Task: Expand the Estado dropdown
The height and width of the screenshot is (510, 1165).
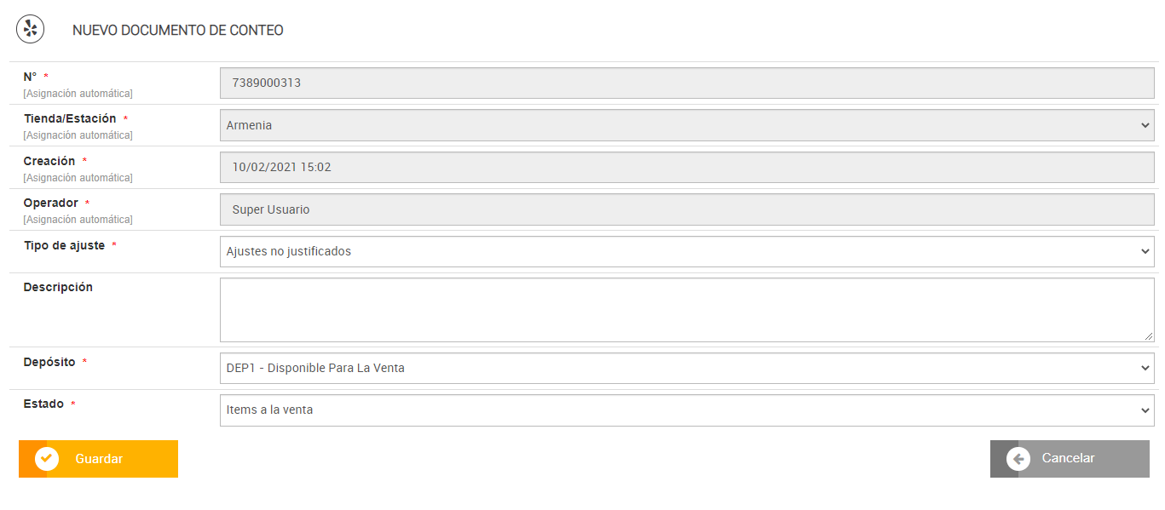Action: [686, 410]
